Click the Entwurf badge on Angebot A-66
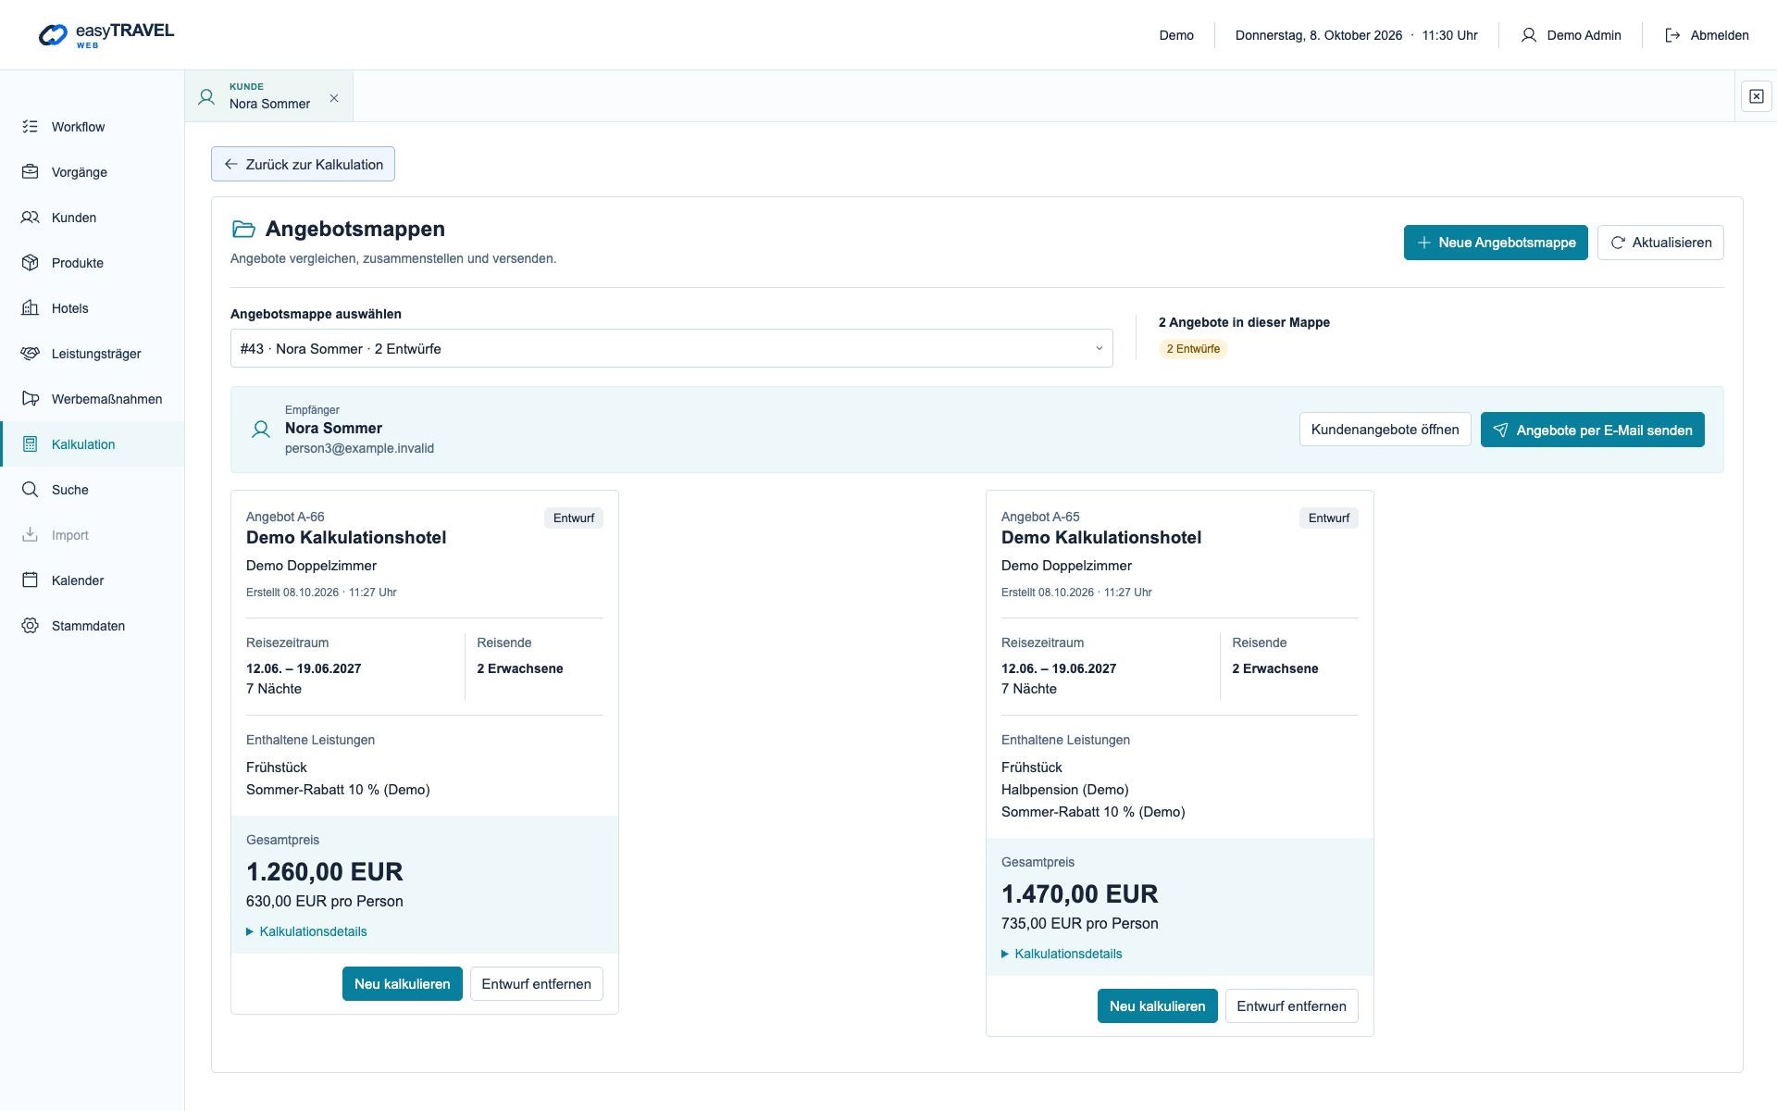Screen dimensions: 1777x1111 (574, 518)
